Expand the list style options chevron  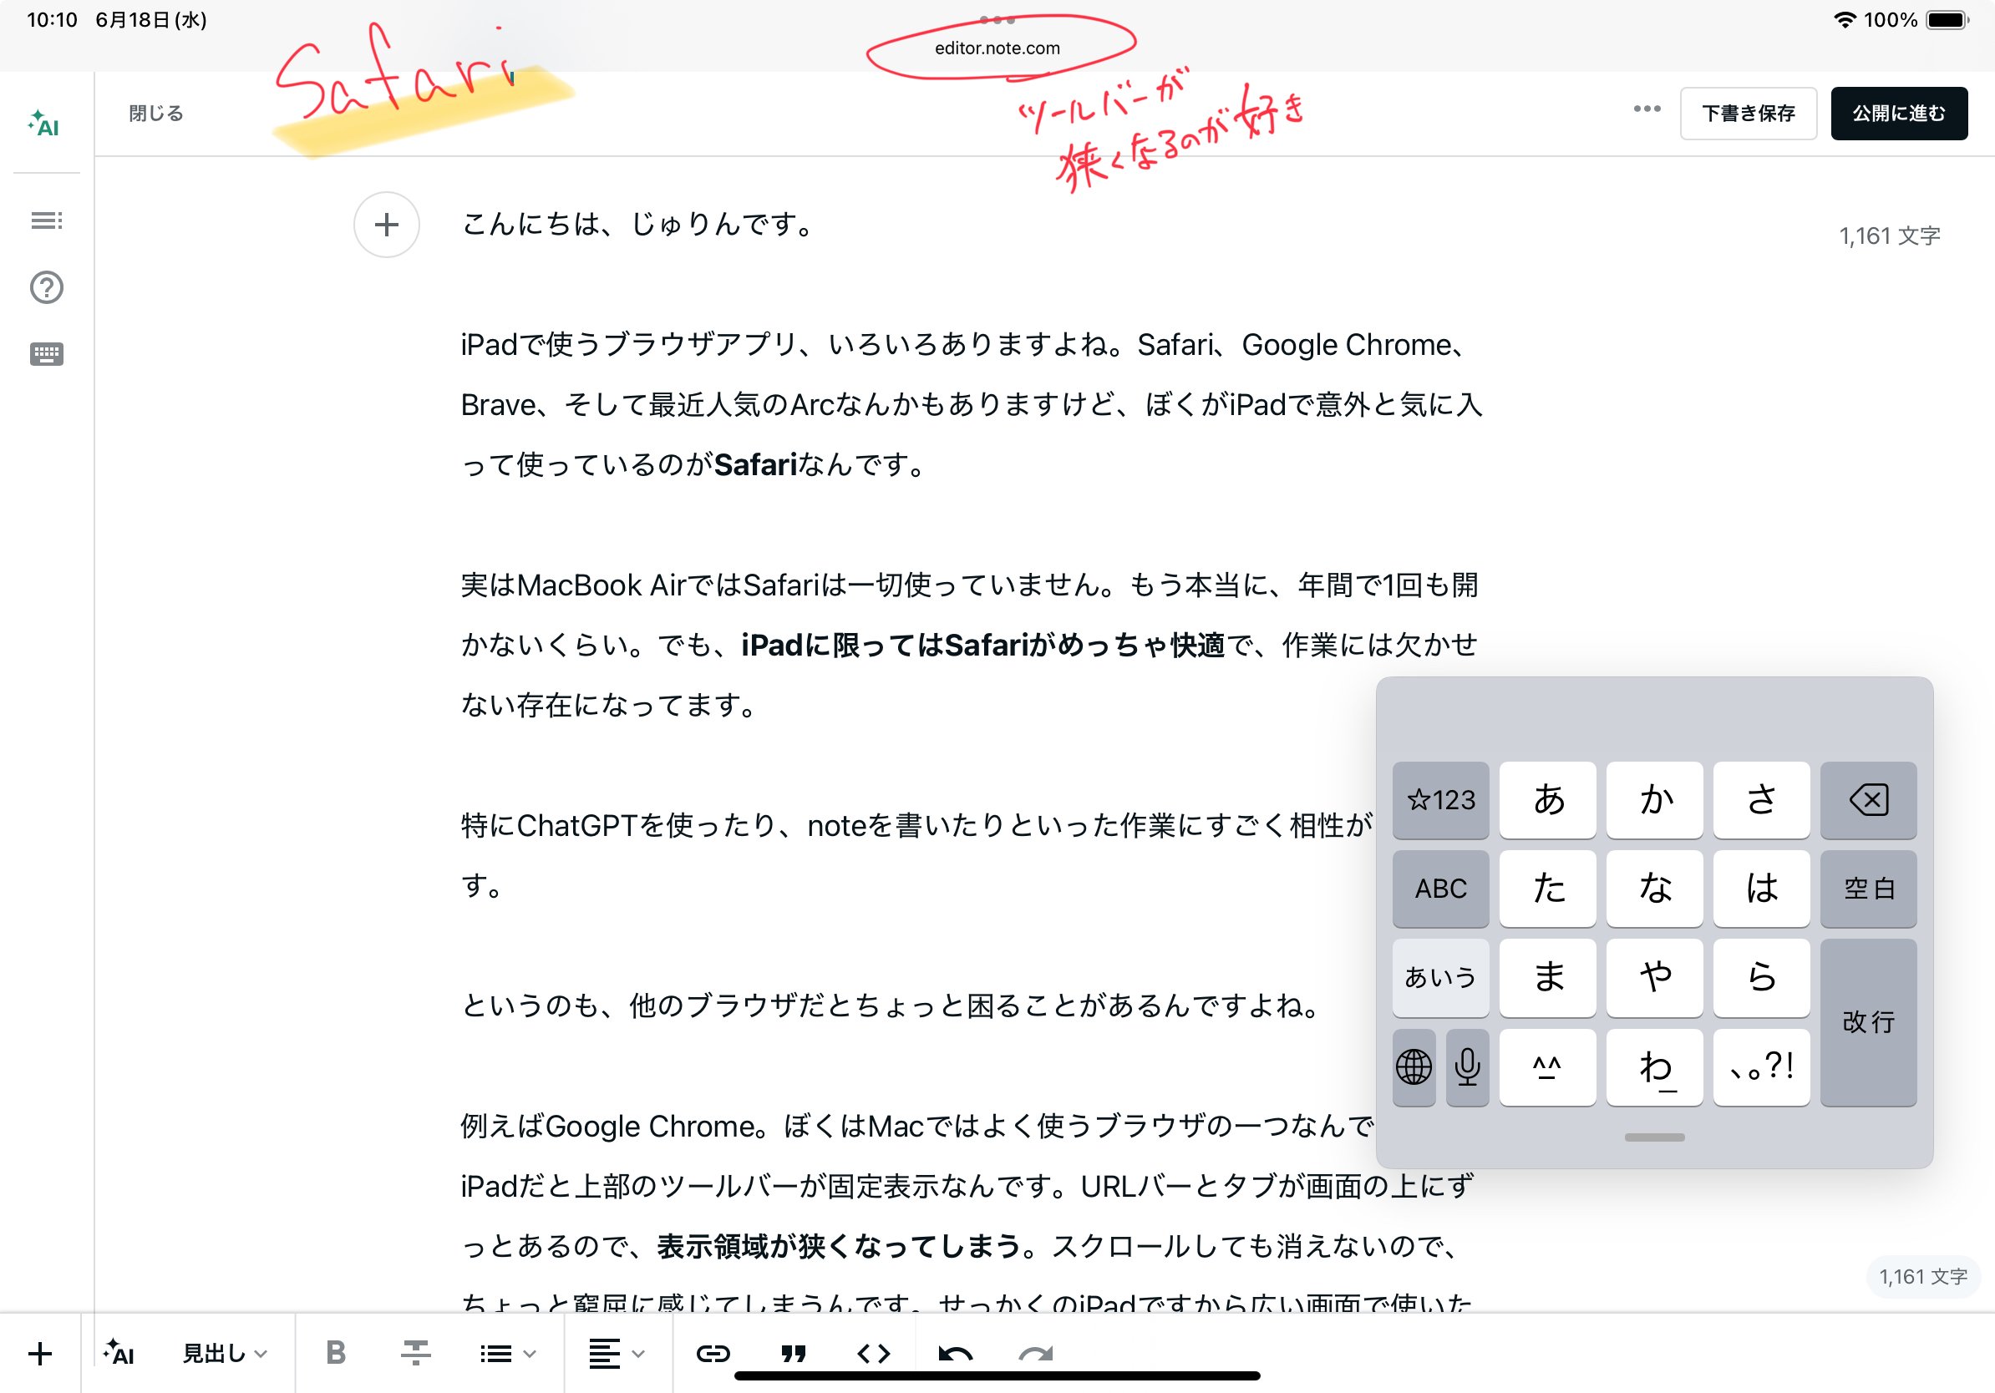pyautogui.click(x=528, y=1352)
